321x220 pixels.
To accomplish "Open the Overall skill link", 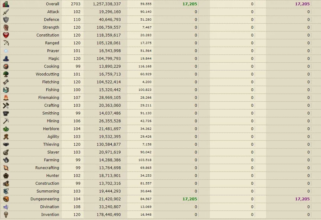I will (53, 4).
